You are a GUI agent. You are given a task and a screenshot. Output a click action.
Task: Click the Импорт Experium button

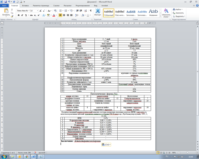pos(98,12)
